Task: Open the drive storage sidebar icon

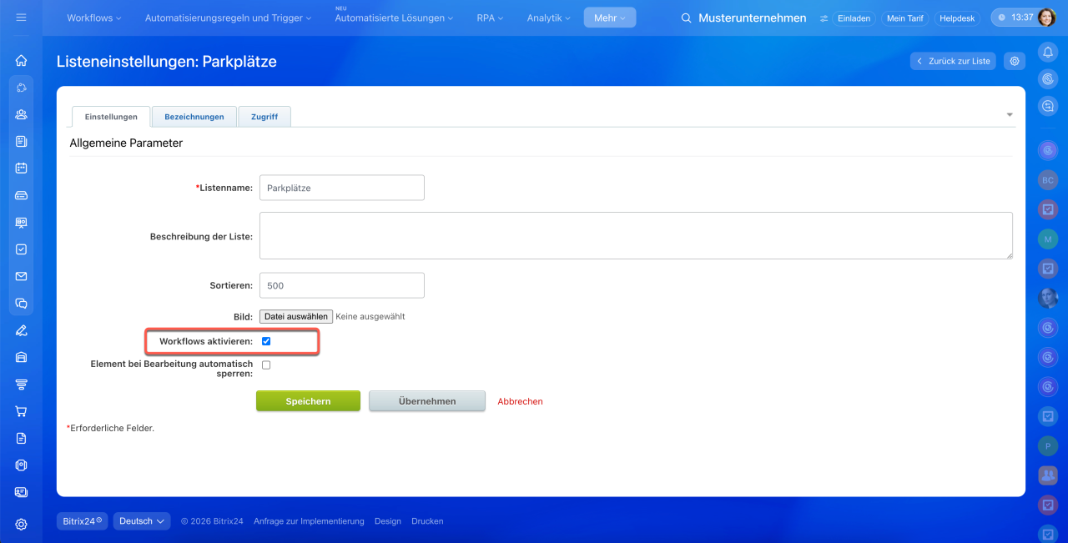Action: click(x=21, y=195)
